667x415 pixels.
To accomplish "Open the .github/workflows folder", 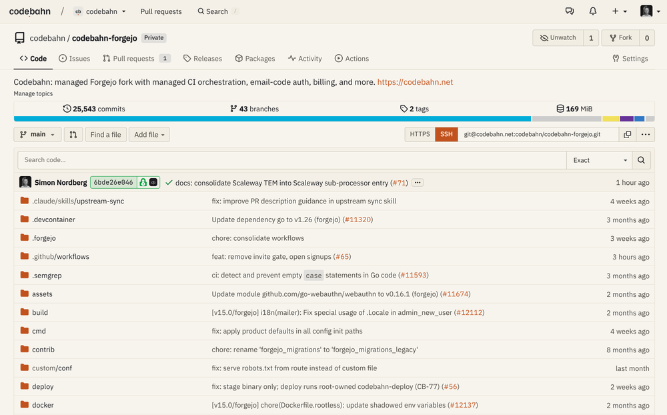I will (61, 256).
